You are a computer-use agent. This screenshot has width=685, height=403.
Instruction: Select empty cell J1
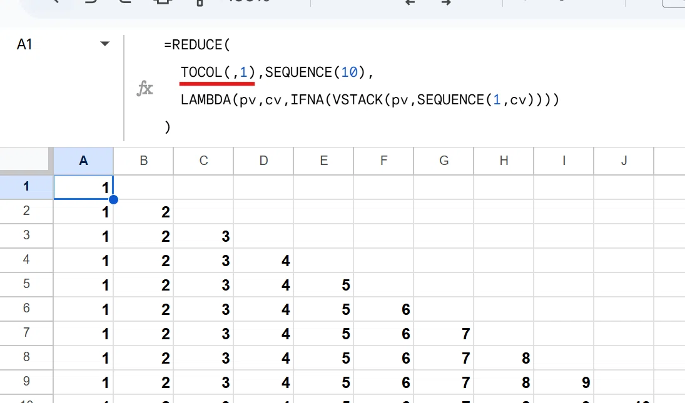coord(624,187)
